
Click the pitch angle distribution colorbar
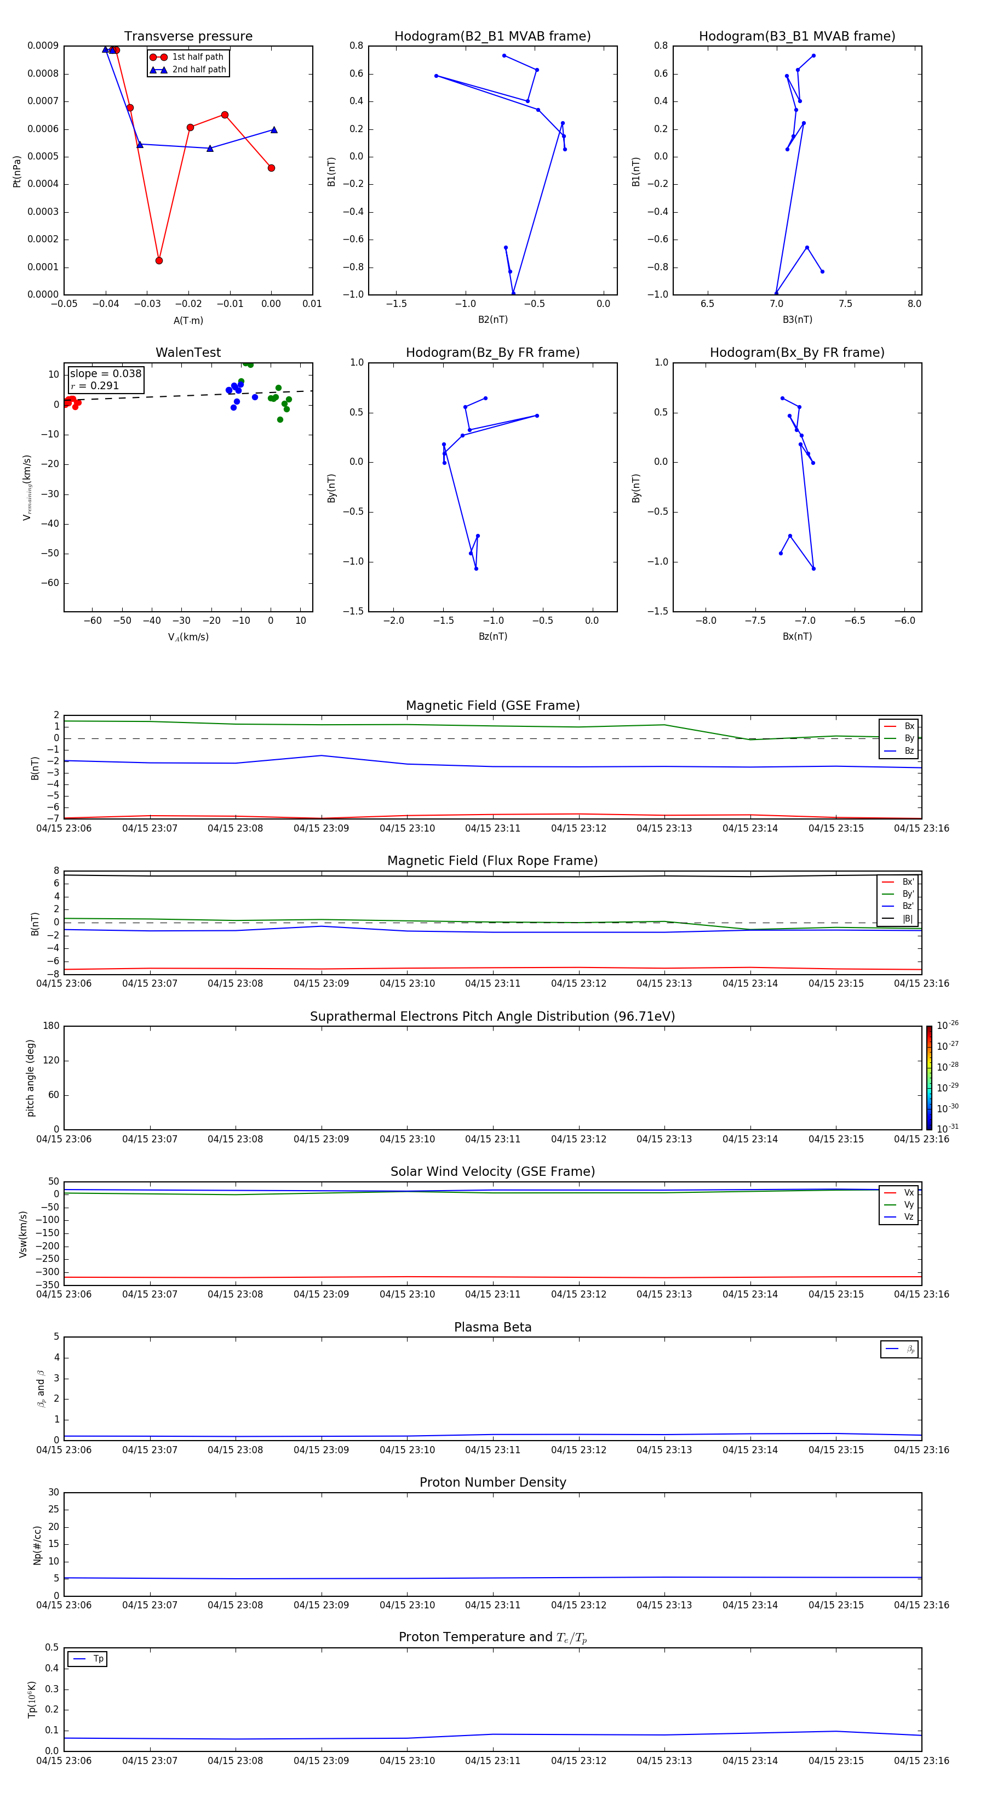click(929, 1078)
